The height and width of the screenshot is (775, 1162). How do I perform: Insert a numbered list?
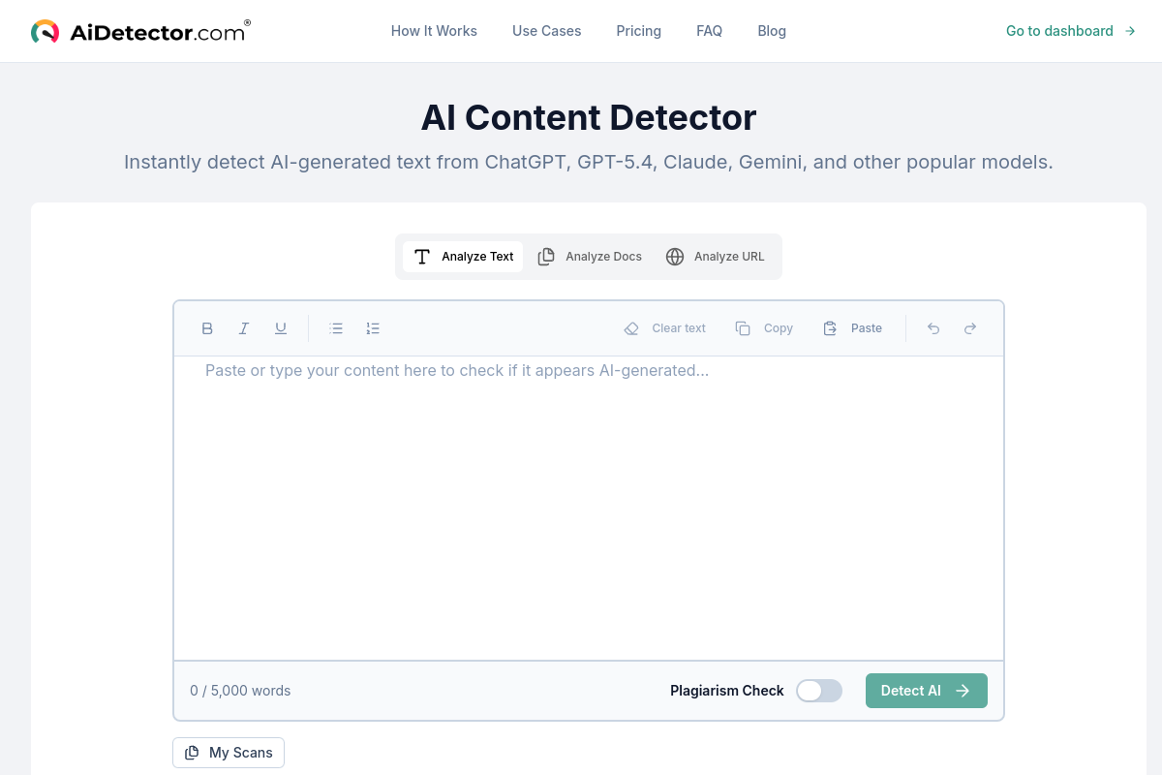click(373, 328)
